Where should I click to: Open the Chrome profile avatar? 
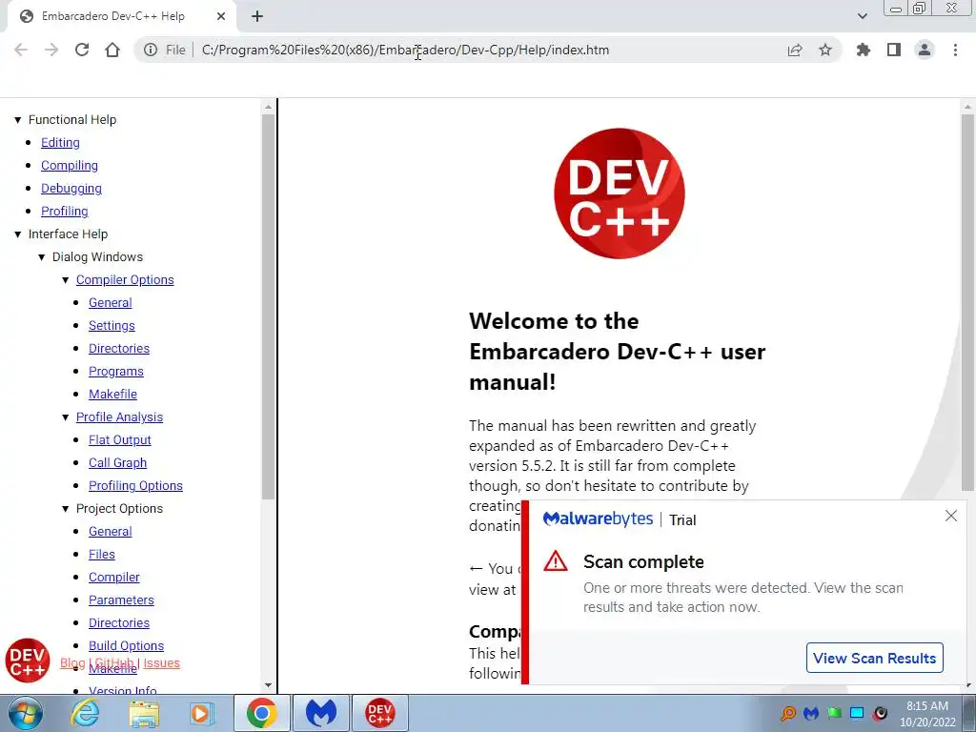pyautogui.click(x=925, y=50)
